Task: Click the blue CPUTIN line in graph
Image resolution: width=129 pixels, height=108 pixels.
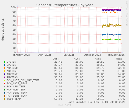Action: pos(112,35)
